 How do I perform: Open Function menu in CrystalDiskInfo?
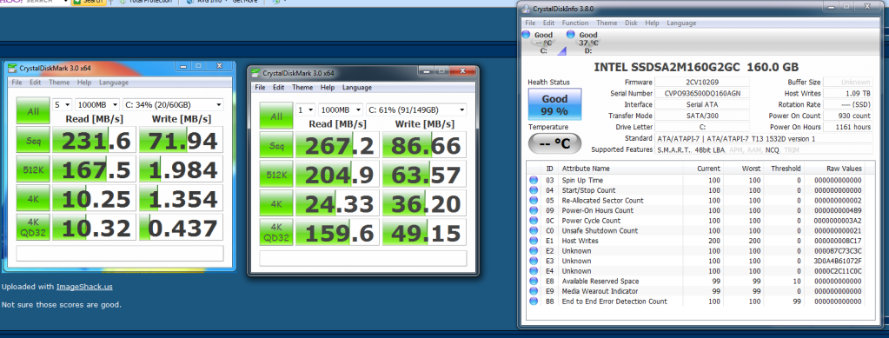pos(575,23)
